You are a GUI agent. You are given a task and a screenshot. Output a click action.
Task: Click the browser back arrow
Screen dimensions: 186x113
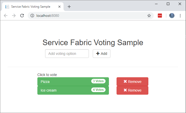(x=6, y=16)
